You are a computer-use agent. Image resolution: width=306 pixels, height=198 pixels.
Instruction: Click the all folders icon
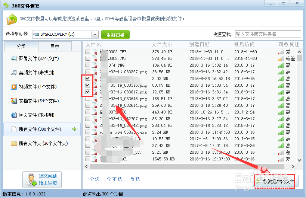(14, 143)
